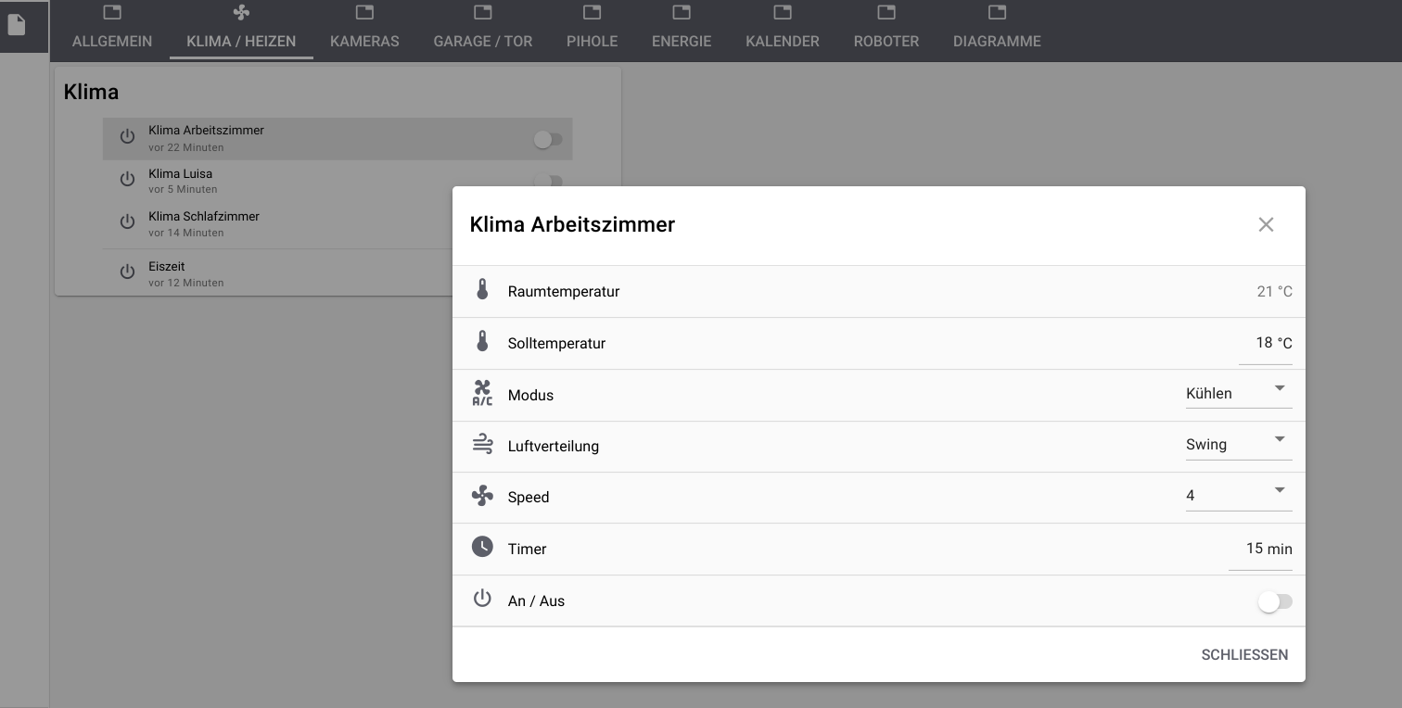Open the Modus dropdown showing Kühlen
The width and height of the screenshot is (1402, 708).
click(x=1238, y=394)
